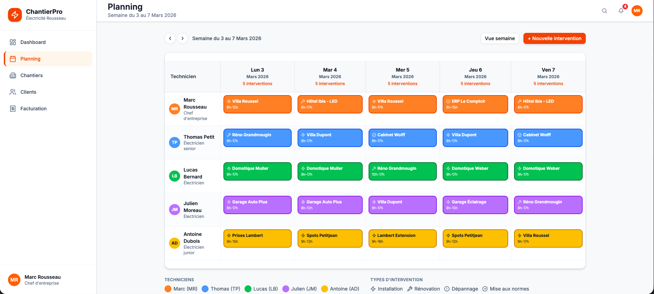
Task: Click the search magnifier icon
Action: coord(604,11)
